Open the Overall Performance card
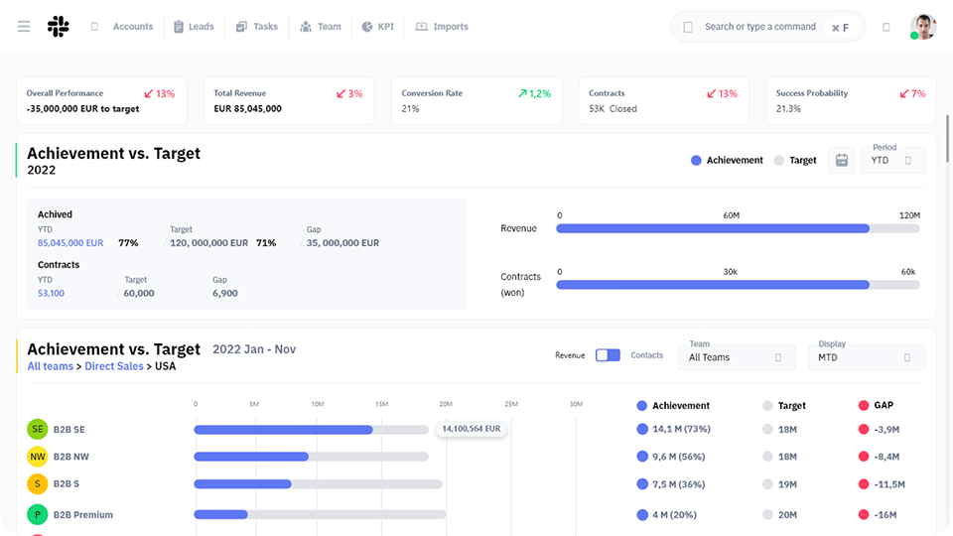The height and width of the screenshot is (536, 953). (101, 100)
